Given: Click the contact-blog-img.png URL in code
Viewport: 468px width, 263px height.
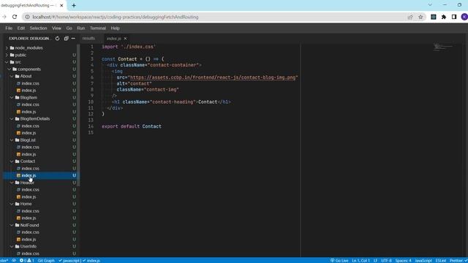Looking at the screenshot, I should click(x=213, y=77).
